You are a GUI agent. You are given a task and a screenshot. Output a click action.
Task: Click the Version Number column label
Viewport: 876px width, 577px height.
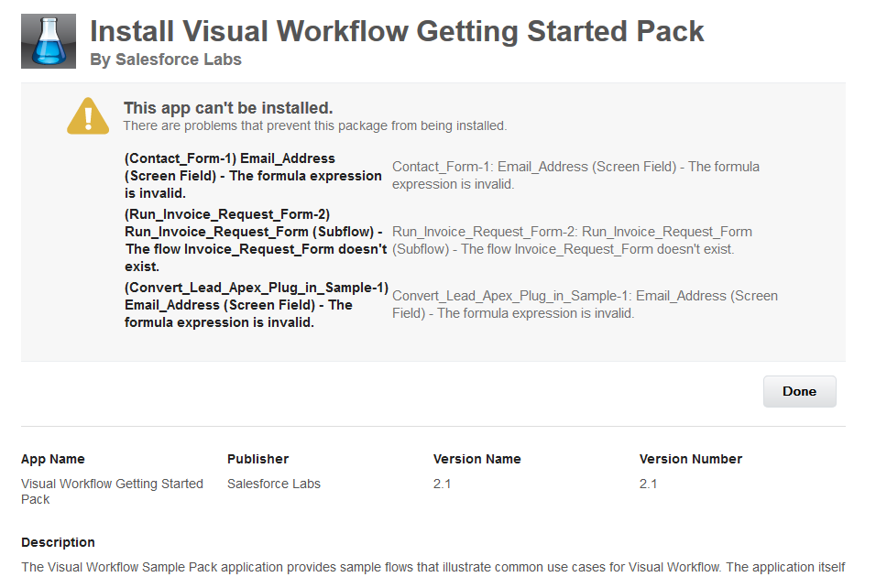(691, 459)
